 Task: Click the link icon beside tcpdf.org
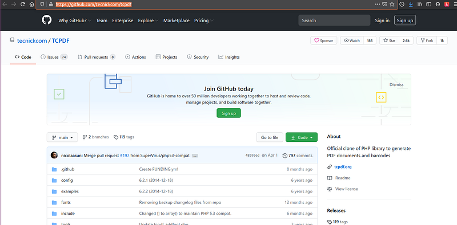point(330,167)
